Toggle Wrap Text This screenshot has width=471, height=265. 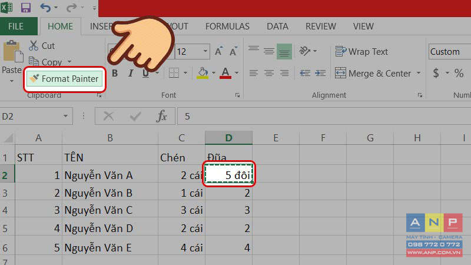(x=361, y=51)
